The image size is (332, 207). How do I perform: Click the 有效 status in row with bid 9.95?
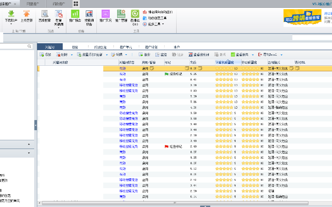click(x=123, y=158)
